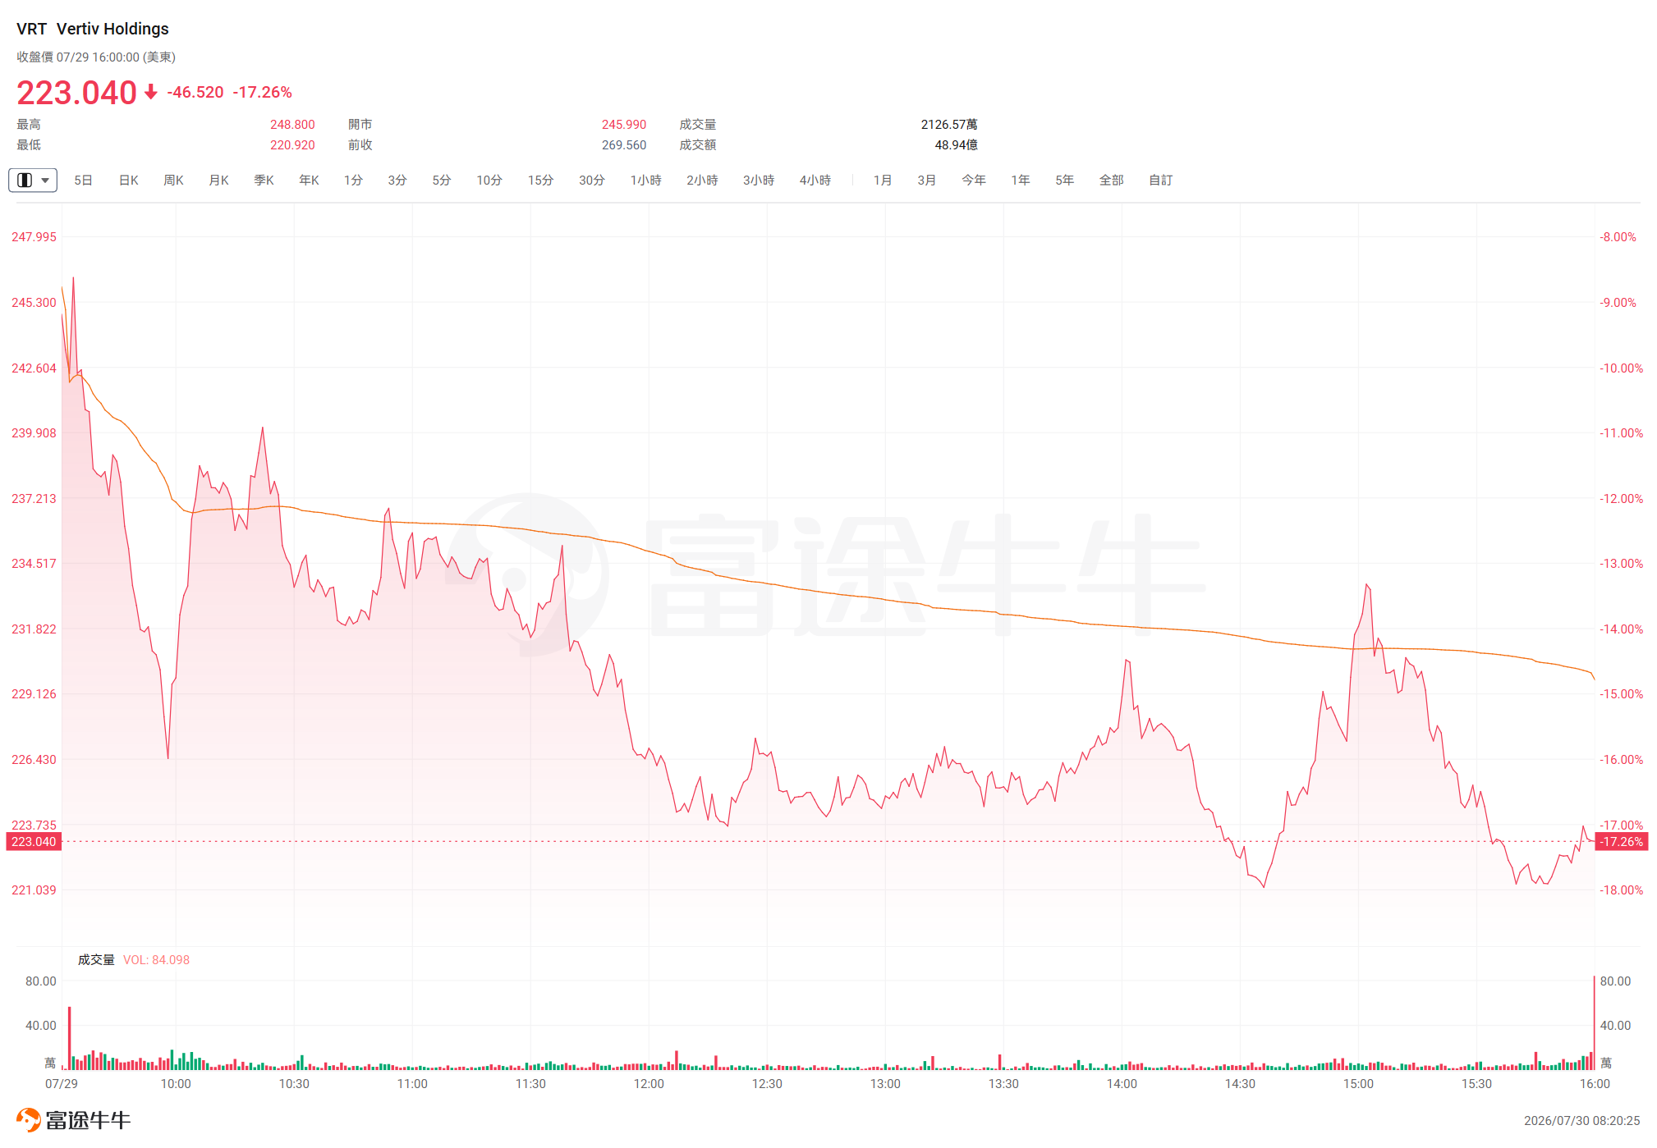Set range to 1月
This screenshot has width=1657, height=1148.
pos(883,180)
